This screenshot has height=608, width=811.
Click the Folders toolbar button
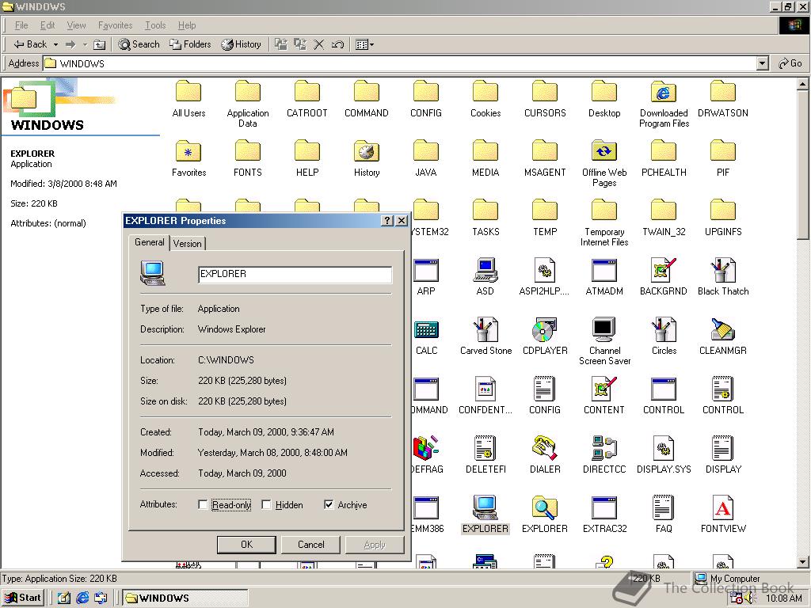pos(190,44)
